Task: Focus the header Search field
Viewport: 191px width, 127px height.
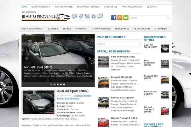Action: (x=149, y=18)
